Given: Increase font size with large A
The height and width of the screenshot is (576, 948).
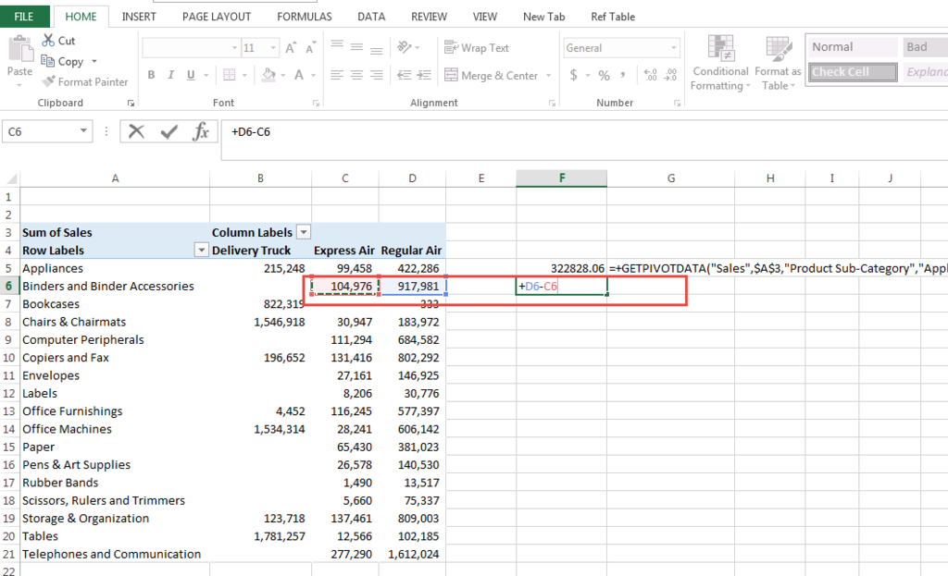Looking at the screenshot, I should [291, 48].
